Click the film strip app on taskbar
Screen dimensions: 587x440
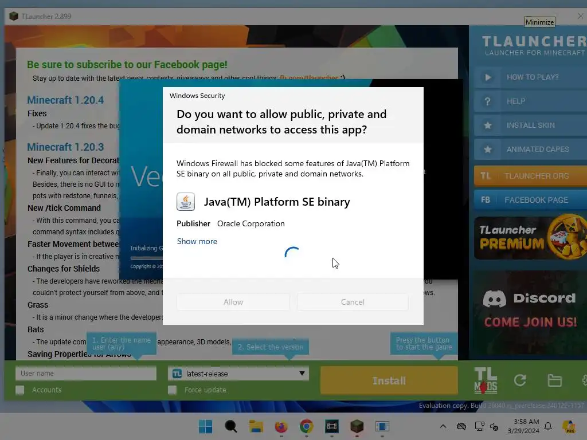[x=332, y=426]
